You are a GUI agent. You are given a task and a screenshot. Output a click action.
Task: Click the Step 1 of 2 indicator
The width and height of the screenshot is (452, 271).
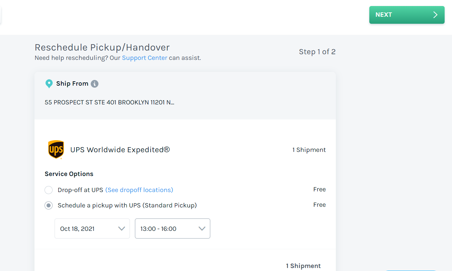point(317,52)
